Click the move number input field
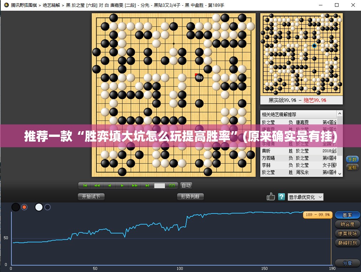Image resolution: width=361 pixels, height=272 pixels. click(160, 186)
